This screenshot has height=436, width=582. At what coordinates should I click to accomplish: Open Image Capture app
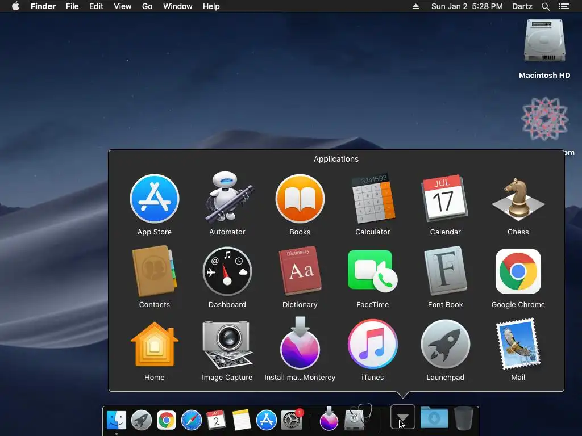click(227, 345)
